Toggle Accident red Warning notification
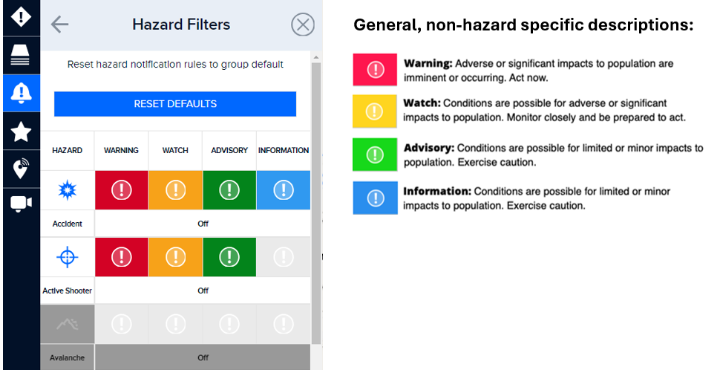720x370 pixels. point(121,190)
